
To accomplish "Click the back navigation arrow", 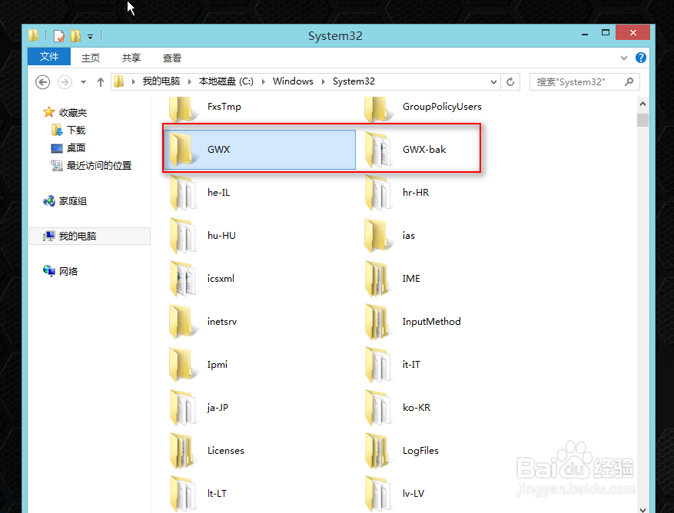I will (x=42, y=81).
